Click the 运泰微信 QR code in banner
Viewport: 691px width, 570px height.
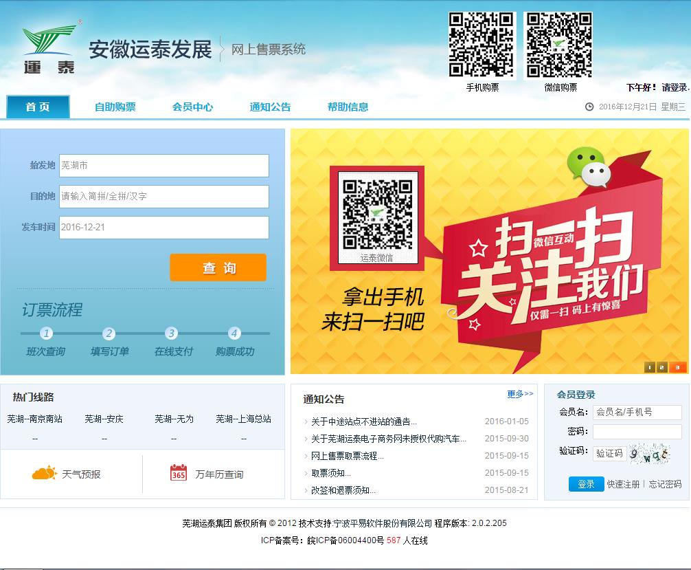pyautogui.click(x=377, y=214)
